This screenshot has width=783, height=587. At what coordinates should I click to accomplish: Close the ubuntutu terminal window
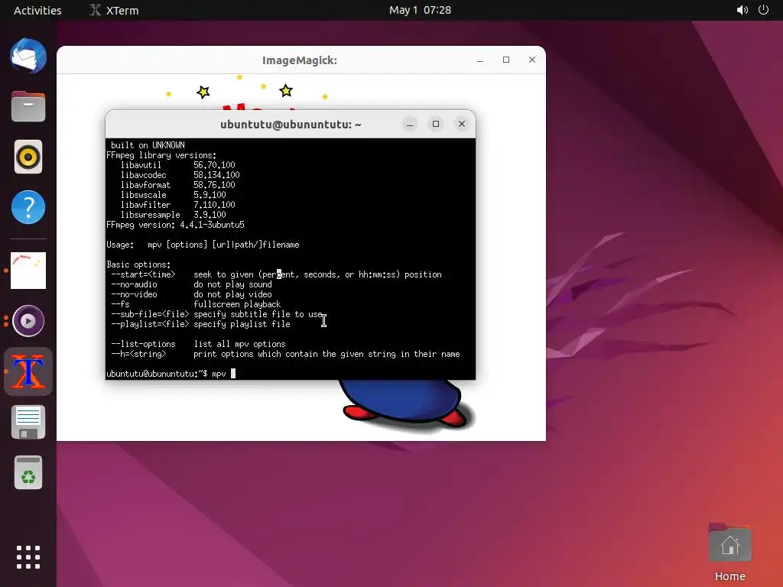461,124
